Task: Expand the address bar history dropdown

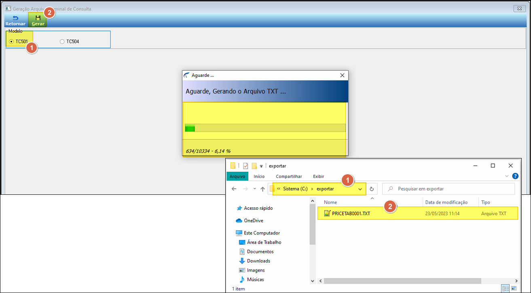Action: [360, 189]
